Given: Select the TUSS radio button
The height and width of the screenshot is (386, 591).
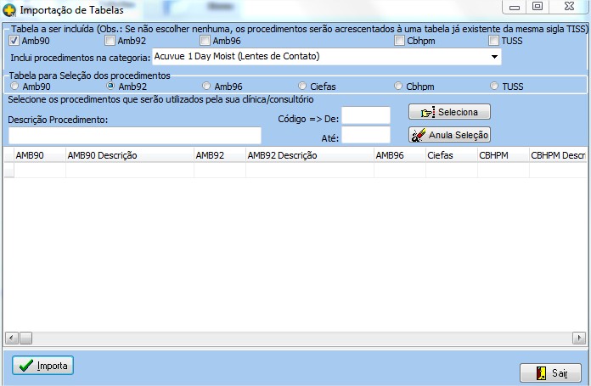Looking at the screenshot, I should pyautogui.click(x=494, y=86).
